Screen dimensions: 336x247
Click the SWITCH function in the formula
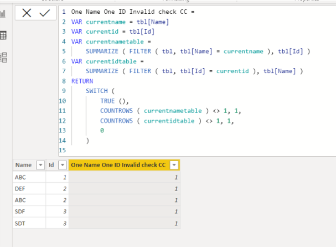pos(97,91)
